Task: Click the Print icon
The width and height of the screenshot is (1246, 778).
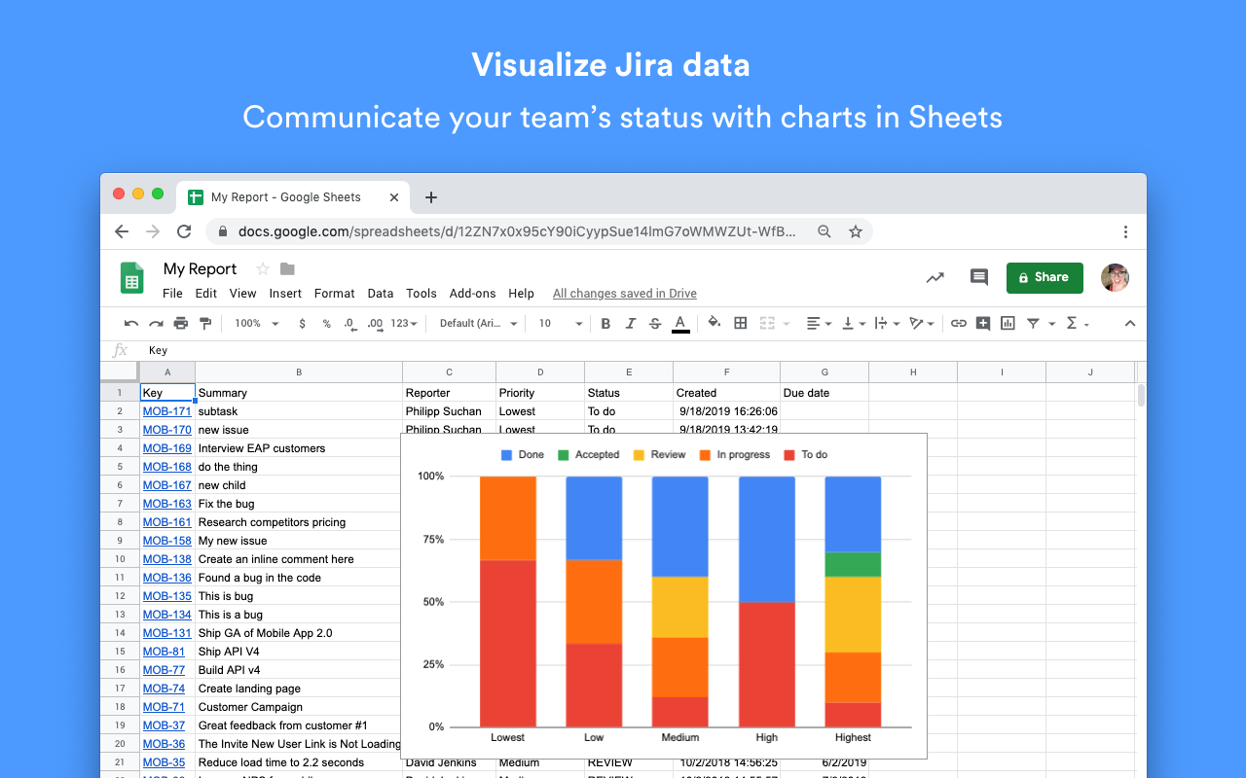Action: [181, 324]
